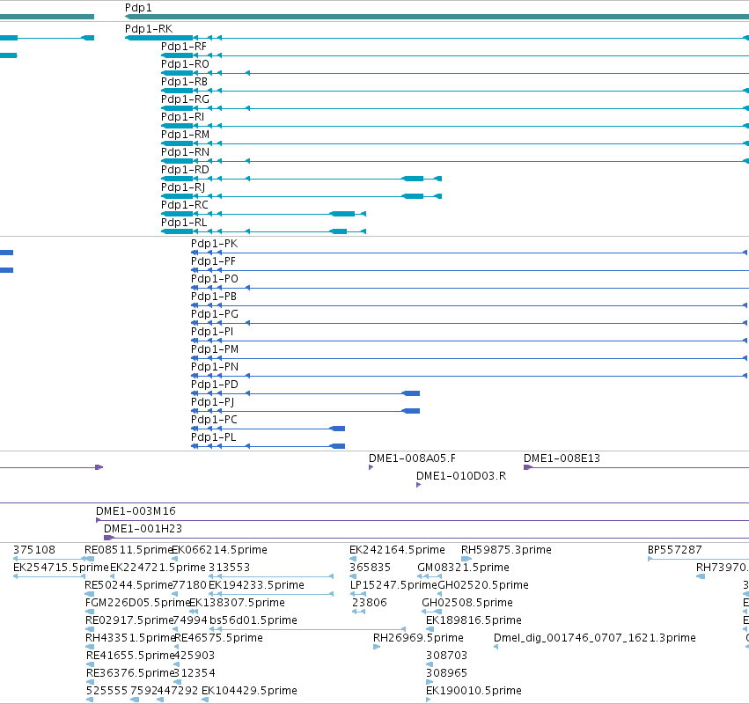Select the 23806 EST label

(x=370, y=603)
